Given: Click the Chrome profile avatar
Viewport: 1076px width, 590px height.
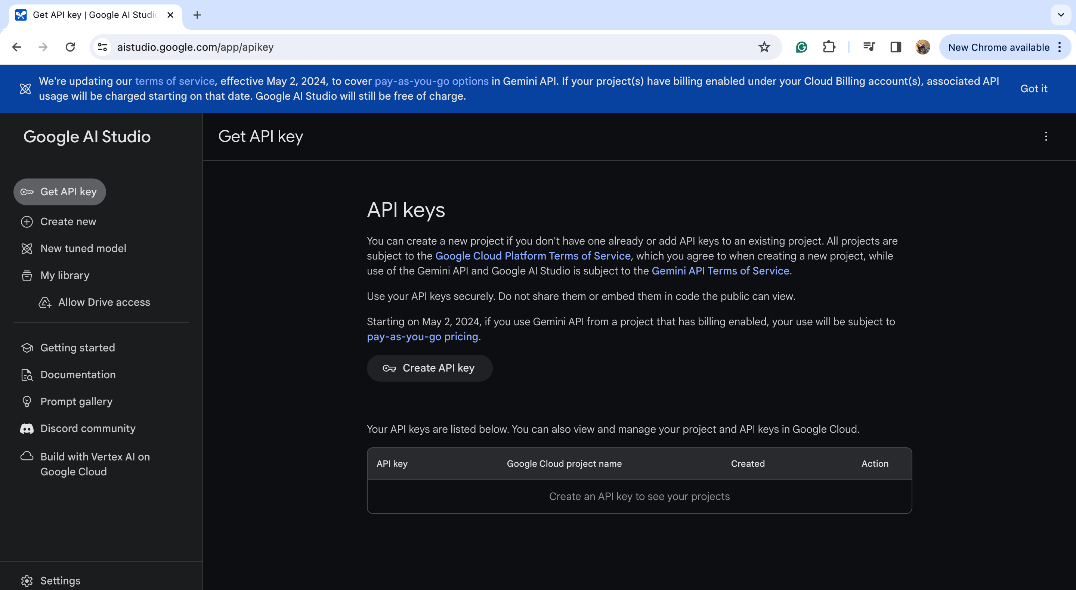Looking at the screenshot, I should [x=922, y=47].
